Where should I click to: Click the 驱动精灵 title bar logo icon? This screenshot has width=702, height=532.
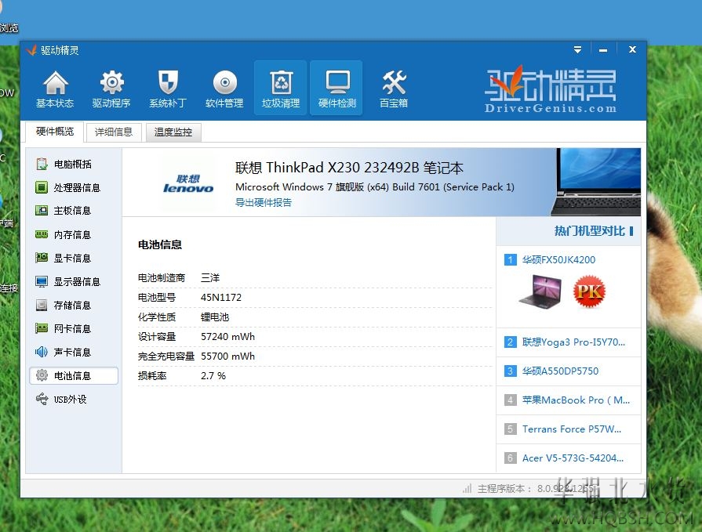coord(31,50)
